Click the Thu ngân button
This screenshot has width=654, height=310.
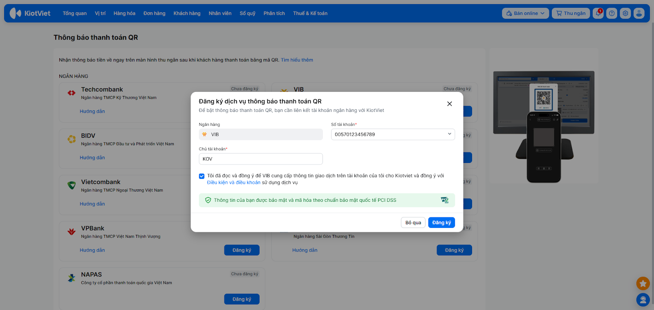coord(571,13)
